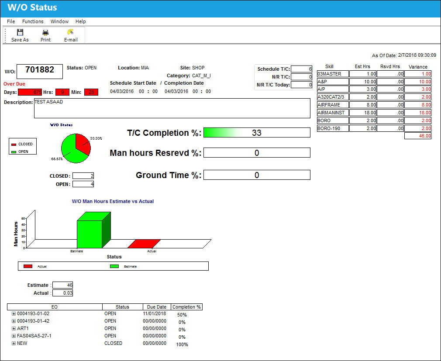Screen dimensions: 441x361
Task: Expand the NEW EO row
Action: tap(14, 343)
